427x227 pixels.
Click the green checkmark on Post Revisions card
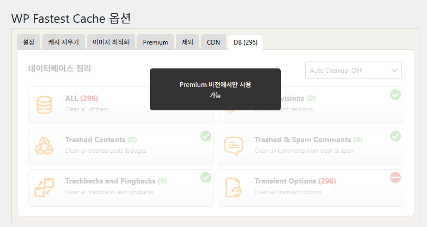pos(395,95)
